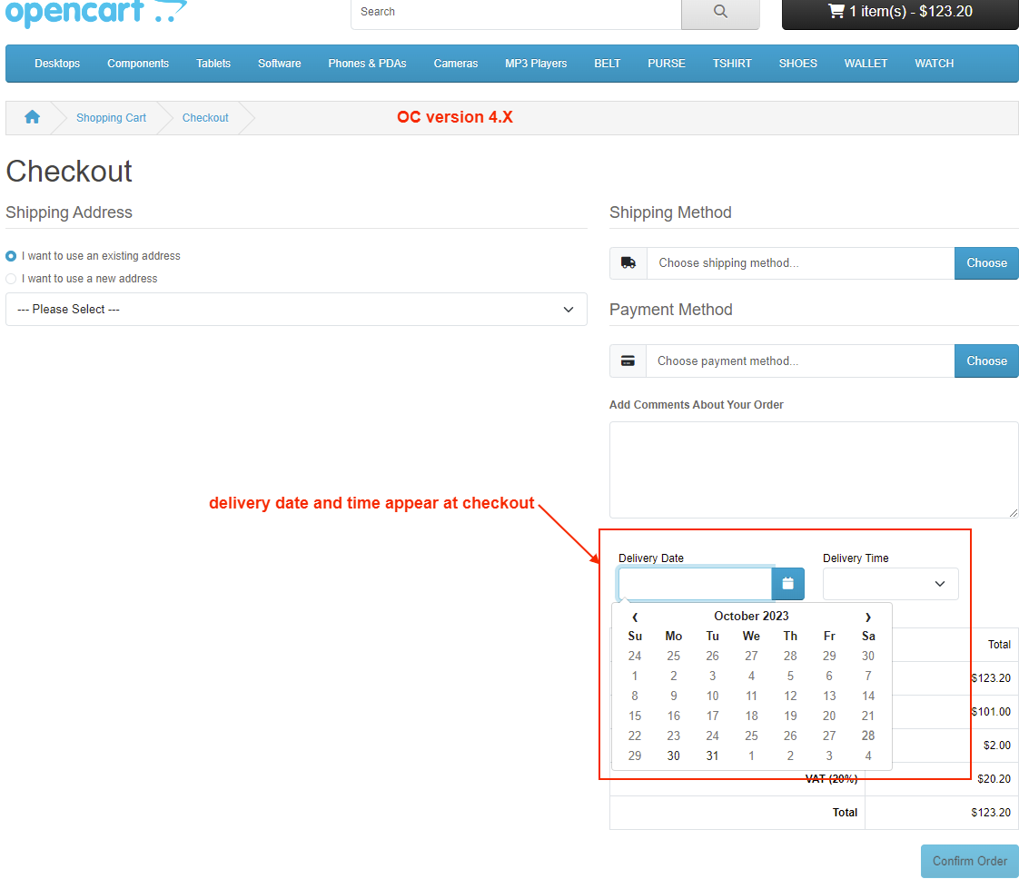Pick October 31 in the calendar
Screen dimensions: 1019x879
[x=712, y=756]
